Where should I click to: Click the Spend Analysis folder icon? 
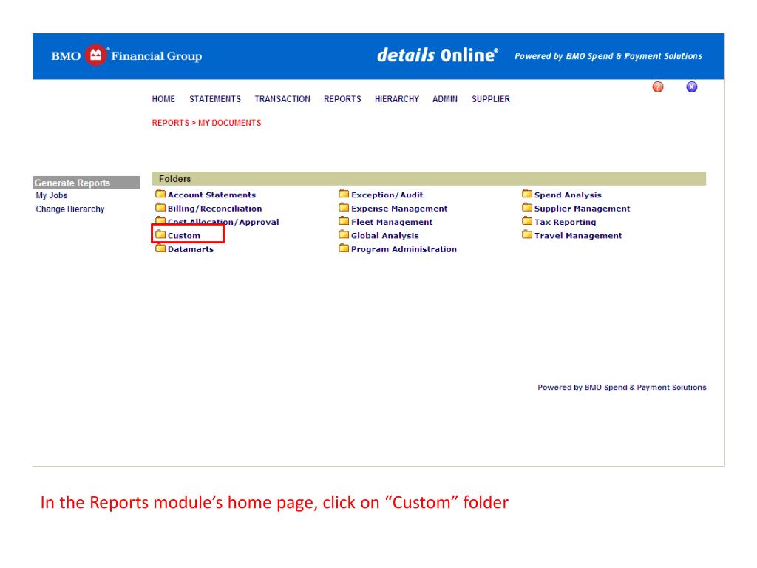pyautogui.click(x=526, y=195)
